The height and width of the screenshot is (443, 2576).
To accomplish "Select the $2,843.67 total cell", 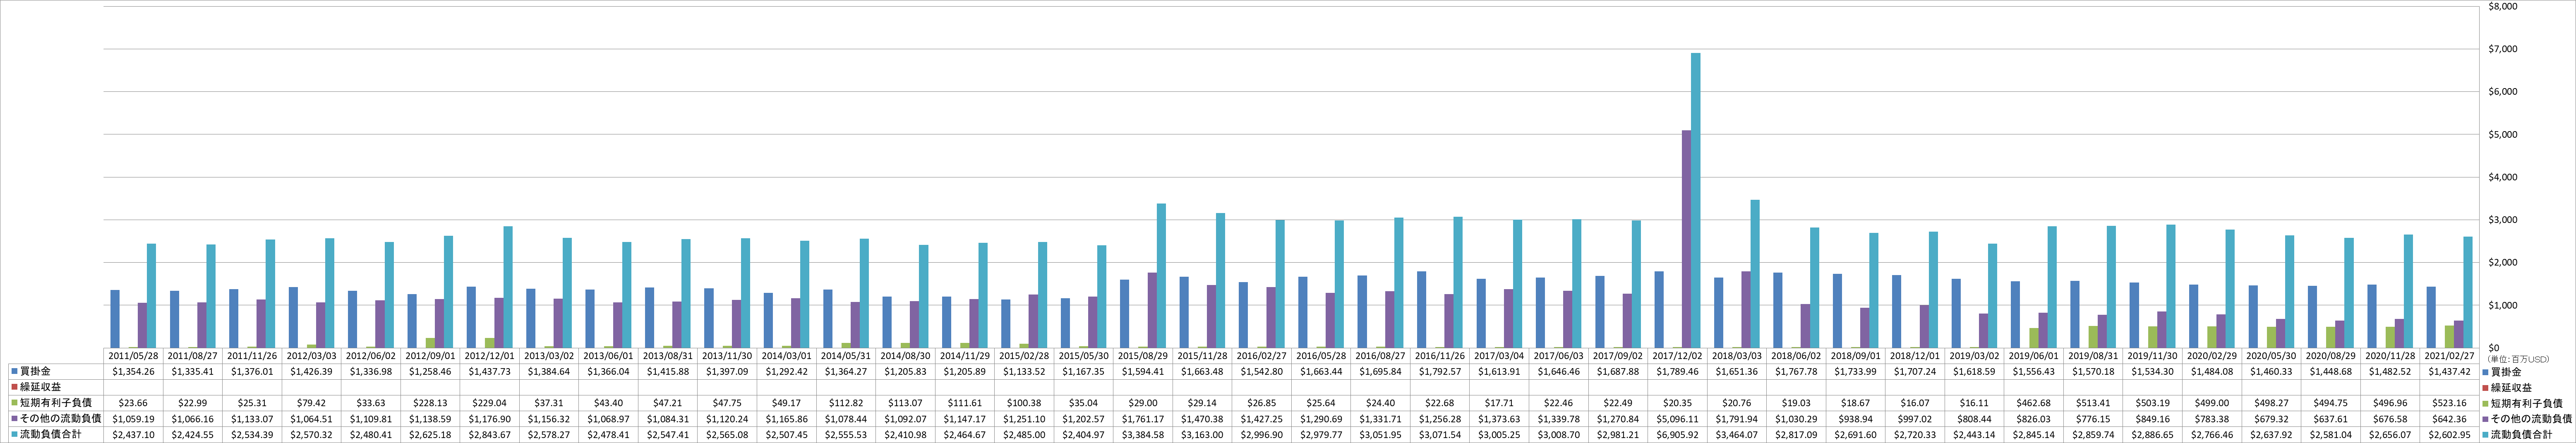I will pos(489,435).
